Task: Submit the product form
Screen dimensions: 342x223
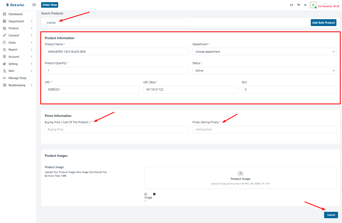Action: (x=331, y=215)
